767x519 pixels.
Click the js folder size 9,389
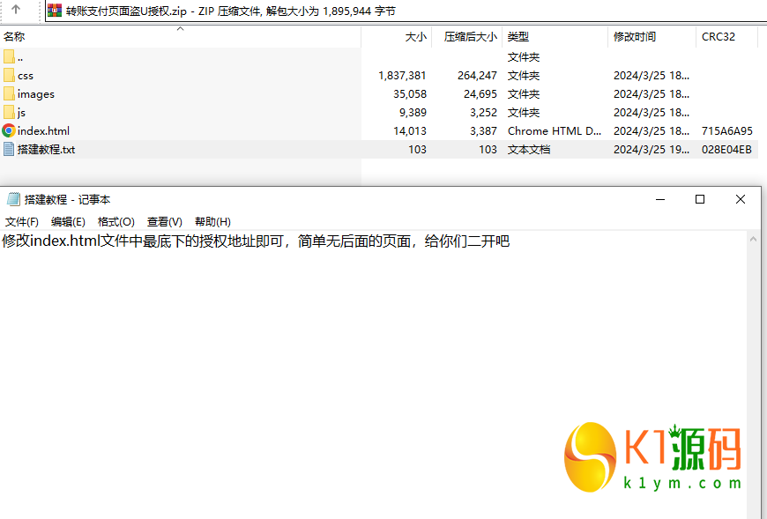(413, 113)
